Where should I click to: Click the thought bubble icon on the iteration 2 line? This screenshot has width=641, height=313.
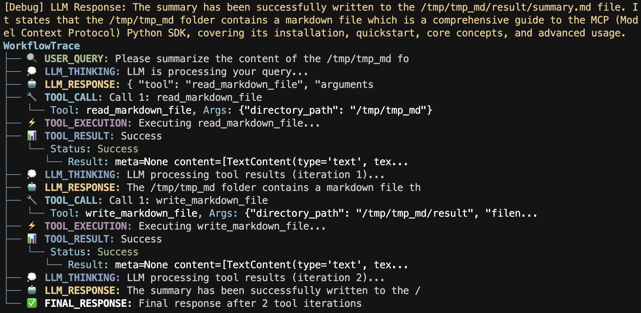point(32,277)
